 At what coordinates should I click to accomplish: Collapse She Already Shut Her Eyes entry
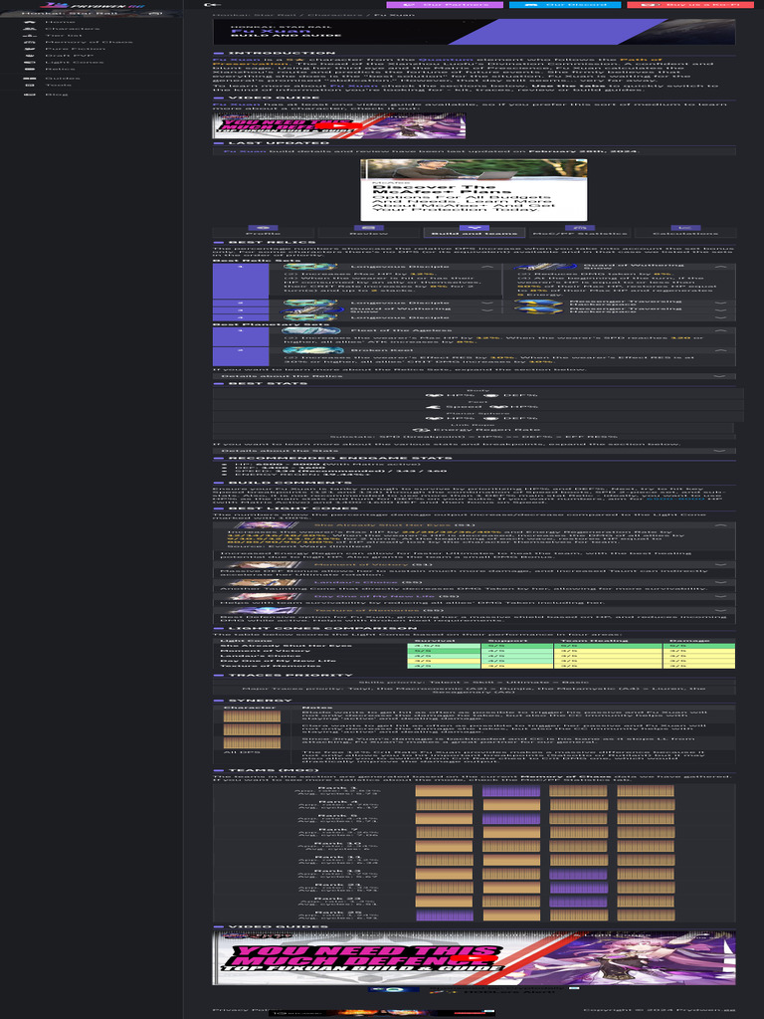[x=720, y=525]
